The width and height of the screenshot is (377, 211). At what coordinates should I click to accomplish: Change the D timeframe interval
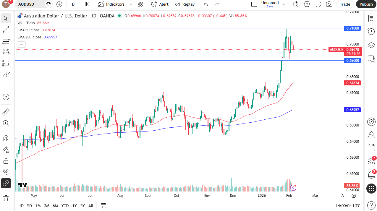pyautogui.click(x=73, y=4)
